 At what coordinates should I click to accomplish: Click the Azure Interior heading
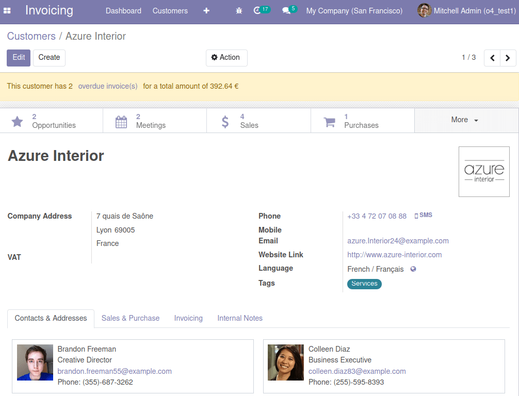tap(56, 156)
